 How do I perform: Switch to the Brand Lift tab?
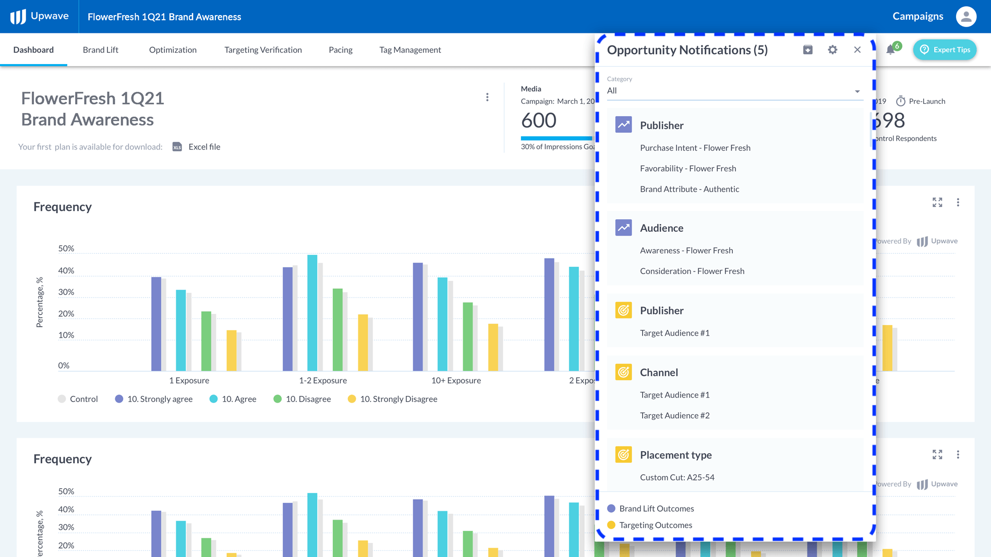pos(101,50)
